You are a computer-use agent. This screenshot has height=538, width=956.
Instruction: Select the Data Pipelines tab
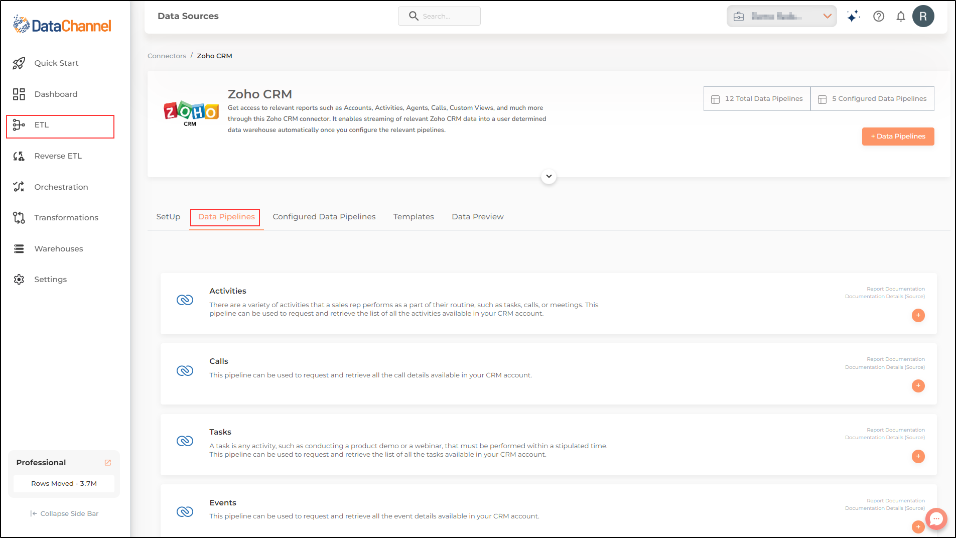tap(226, 217)
